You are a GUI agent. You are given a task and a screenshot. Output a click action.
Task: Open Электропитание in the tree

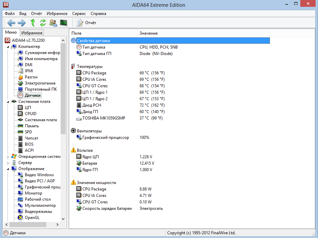(x=40, y=83)
